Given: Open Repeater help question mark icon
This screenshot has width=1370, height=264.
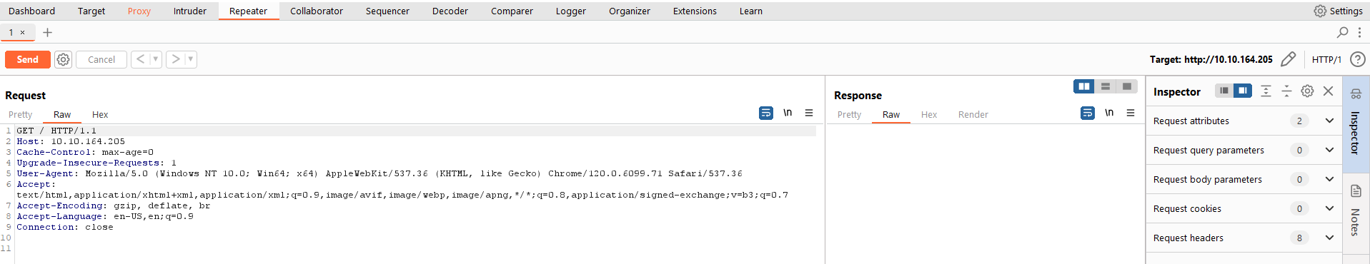Looking at the screenshot, I should coord(1357,59).
